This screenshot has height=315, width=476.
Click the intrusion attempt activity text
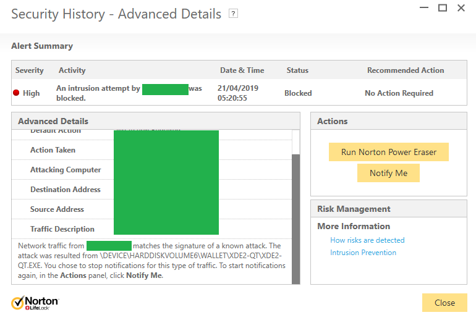click(129, 93)
